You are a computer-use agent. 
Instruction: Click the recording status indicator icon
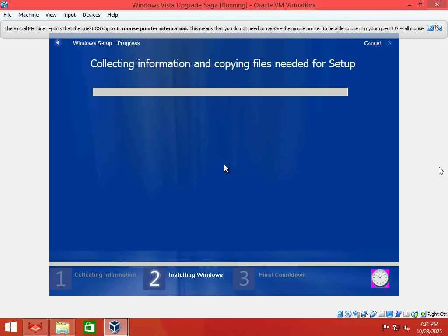tap(398, 314)
